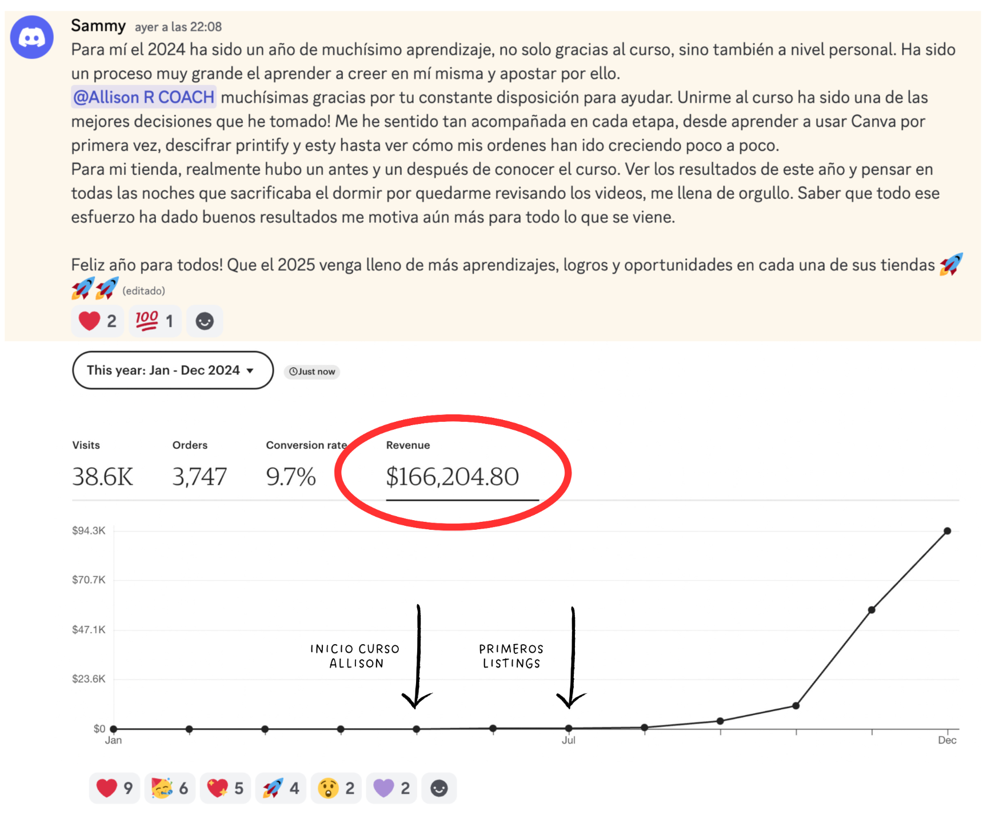Toggle the 100 emoji reaction
The width and height of the screenshot is (991, 823).
155,321
